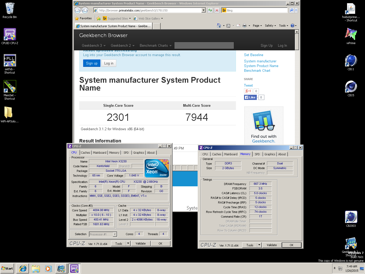Open Windows Media Player taskbar icon
Image resolution: width=365 pixels, height=274 pixels.
coord(48,268)
